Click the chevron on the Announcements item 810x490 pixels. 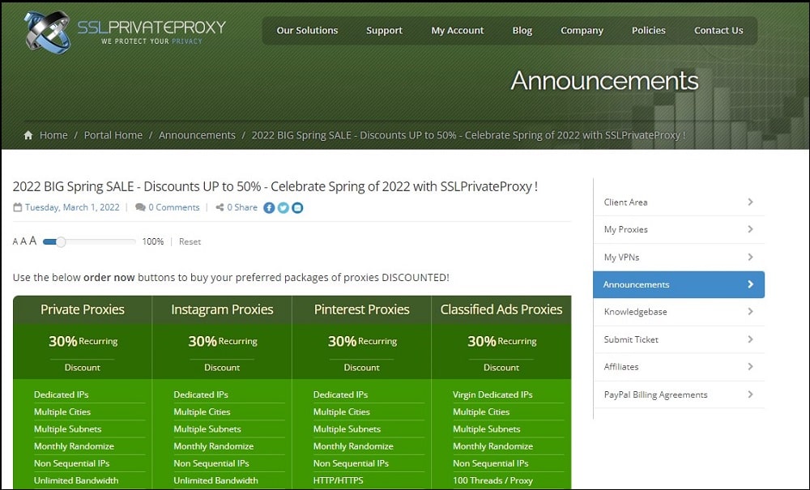click(x=751, y=284)
